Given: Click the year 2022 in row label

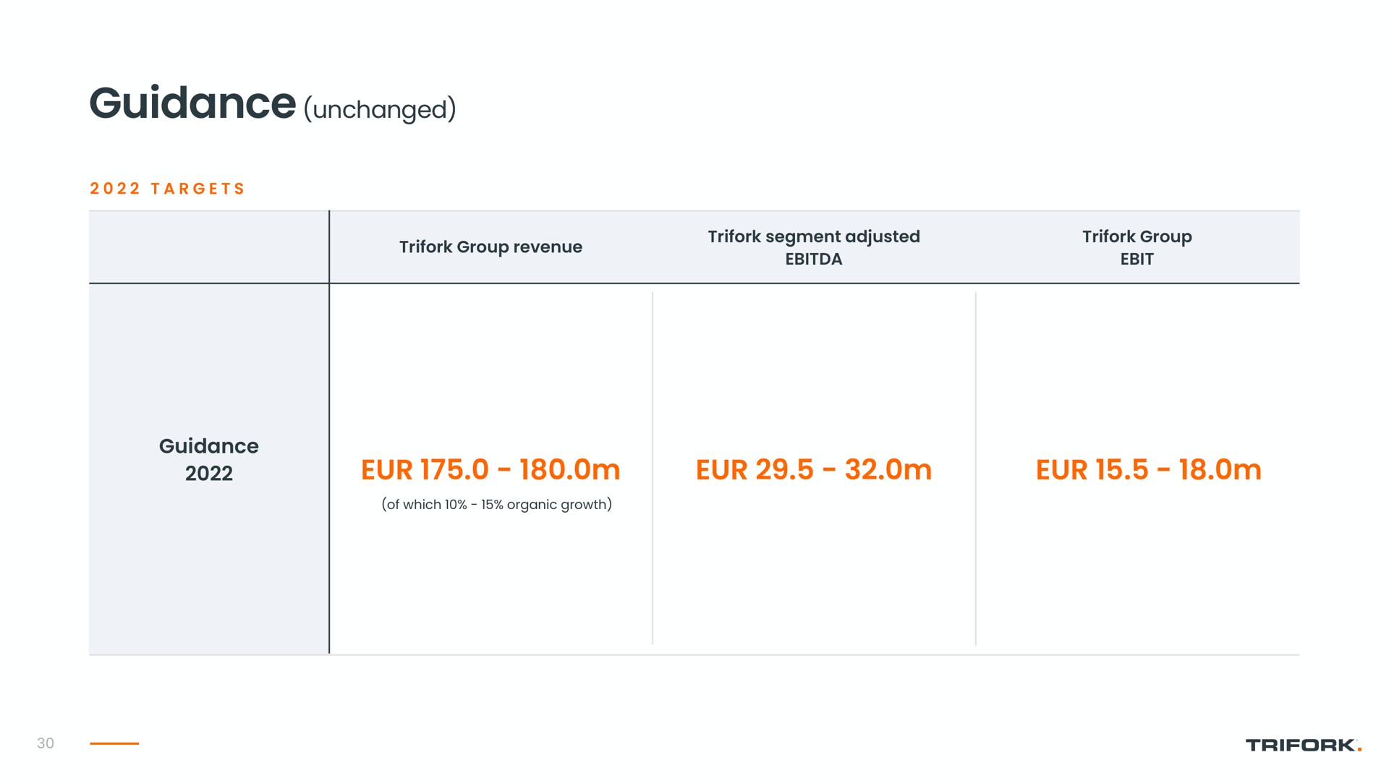Looking at the screenshot, I should tap(208, 474).
